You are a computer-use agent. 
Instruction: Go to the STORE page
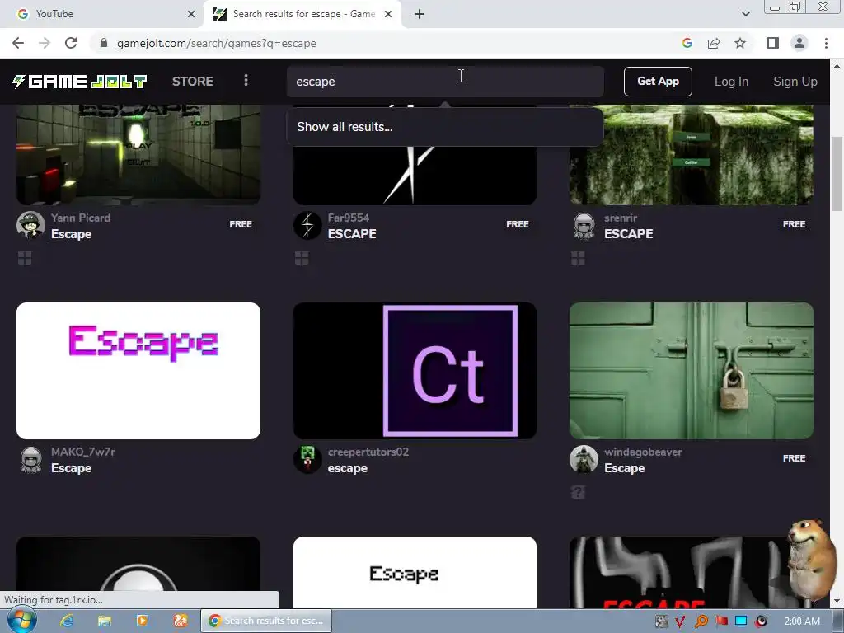pyautogui.click(x=193, y=82)
